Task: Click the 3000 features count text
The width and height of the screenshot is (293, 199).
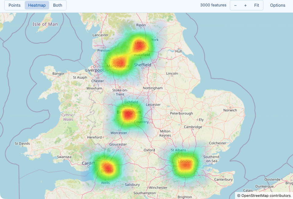Action: [x=213, y=5]
